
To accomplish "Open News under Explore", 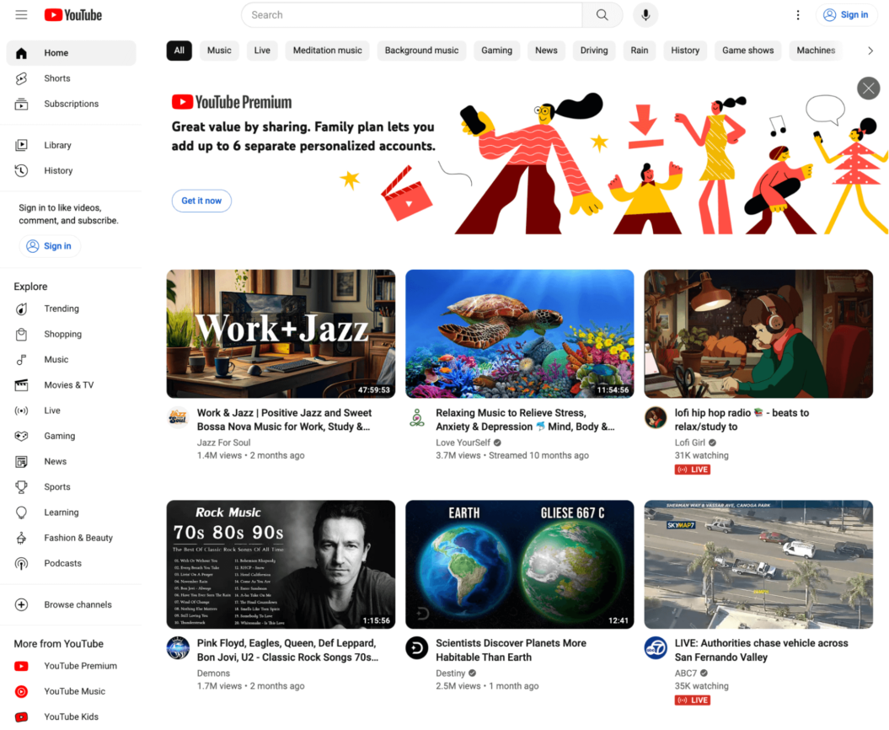I will click(x=71, y=462).
